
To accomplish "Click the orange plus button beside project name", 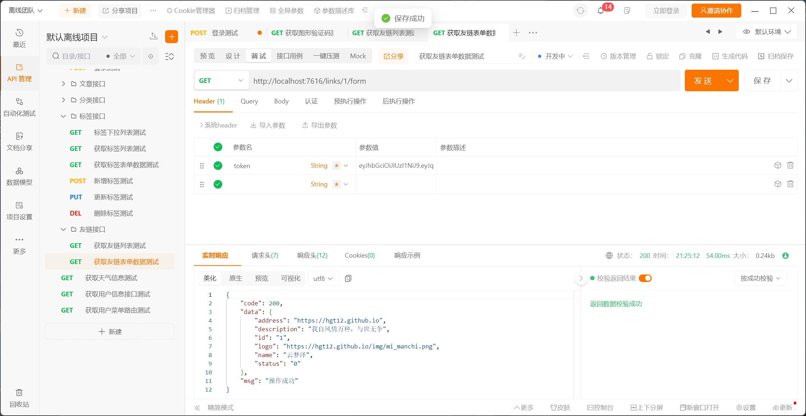I will pos(172,37).
